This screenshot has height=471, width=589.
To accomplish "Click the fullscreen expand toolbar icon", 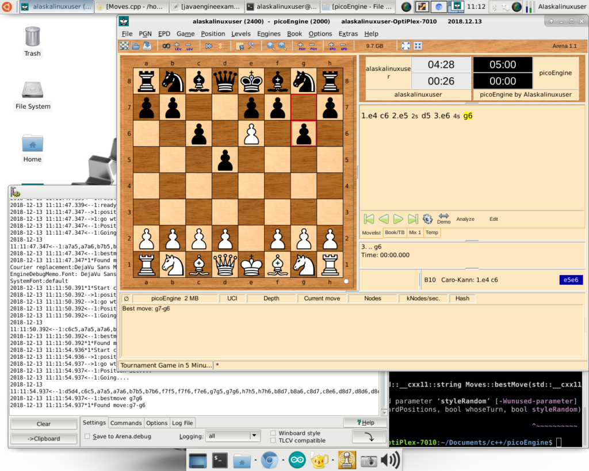I will coord(406,46).
